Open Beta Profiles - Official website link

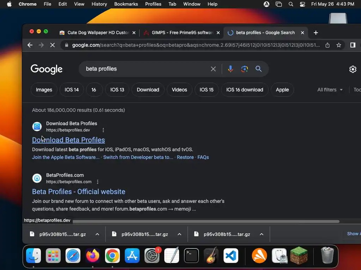79,192
